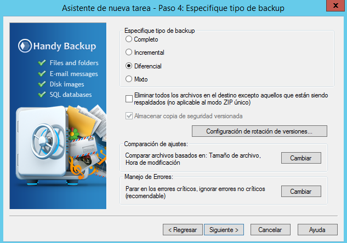The width and height of the screenshot is (347, 243).
Task: Proceed with the Siguiente button
Action: (224, 229)
